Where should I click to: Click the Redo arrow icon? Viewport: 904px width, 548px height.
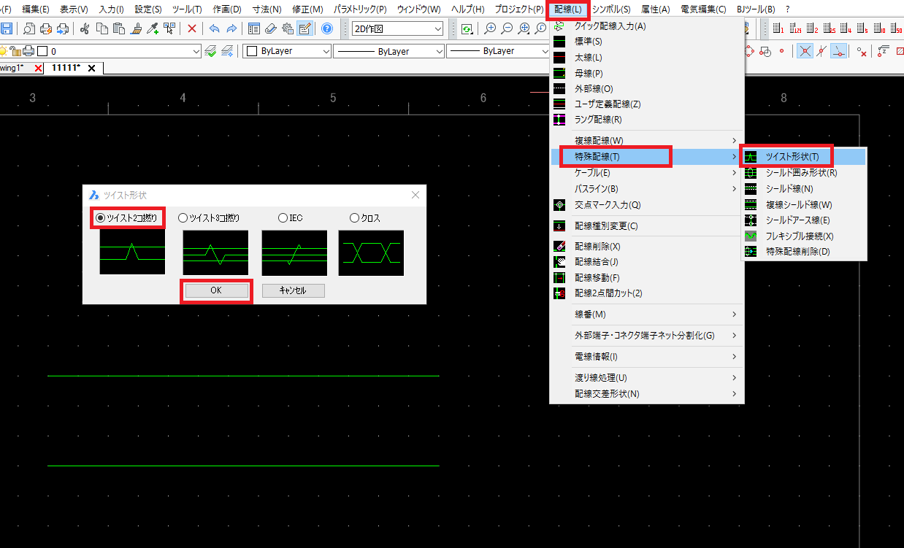231,29
